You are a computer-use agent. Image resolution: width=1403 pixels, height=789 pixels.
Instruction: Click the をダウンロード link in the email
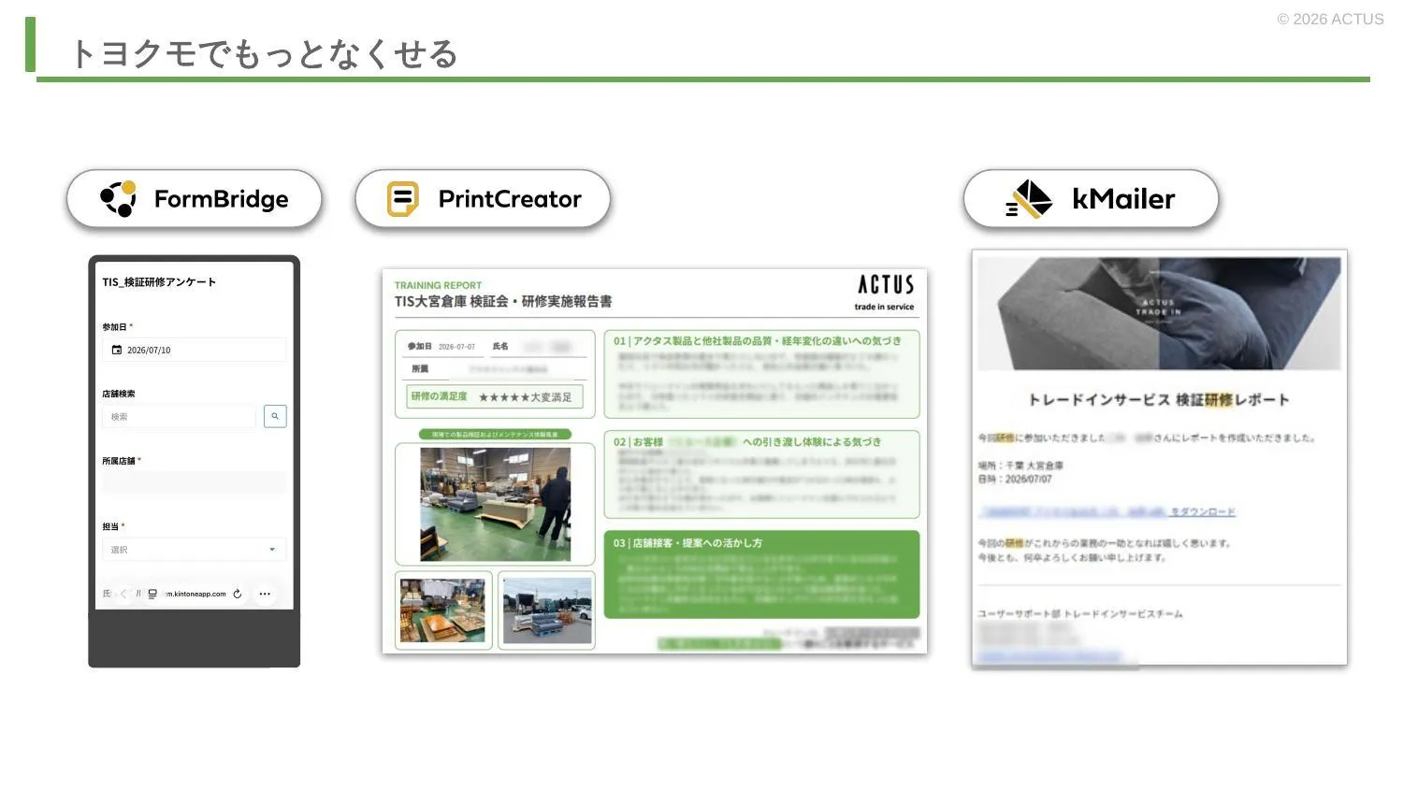click(x=1203, y=511)
